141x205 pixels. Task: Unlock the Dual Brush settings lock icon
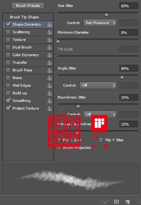pyautogui.click(x=50, y=47)
